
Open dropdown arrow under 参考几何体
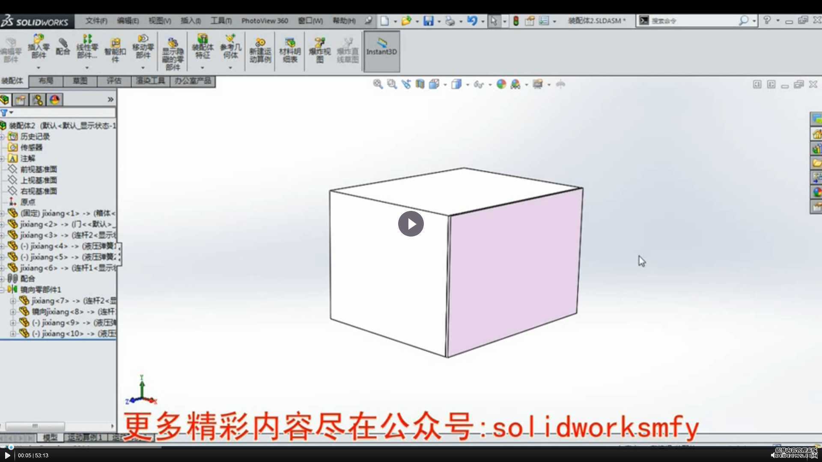tap(230, 68)
